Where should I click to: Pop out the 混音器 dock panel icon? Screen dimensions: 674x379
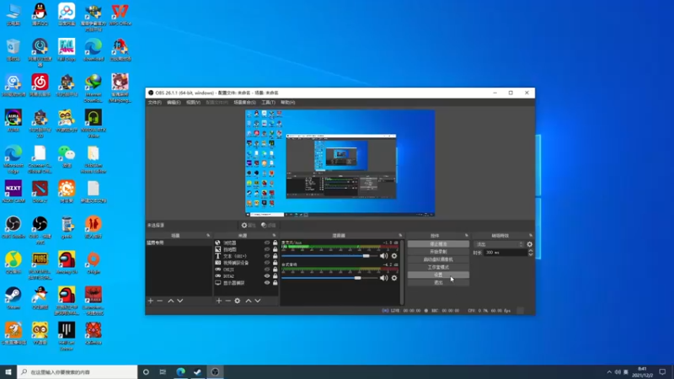400,236
